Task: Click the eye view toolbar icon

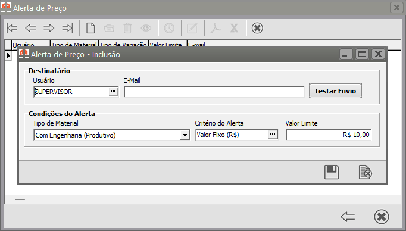Action: tap(146, 28)
